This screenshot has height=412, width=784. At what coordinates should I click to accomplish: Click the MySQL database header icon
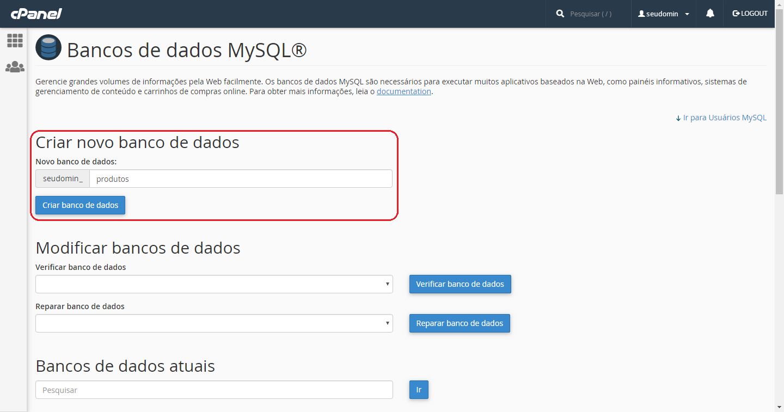click(48, 48)
